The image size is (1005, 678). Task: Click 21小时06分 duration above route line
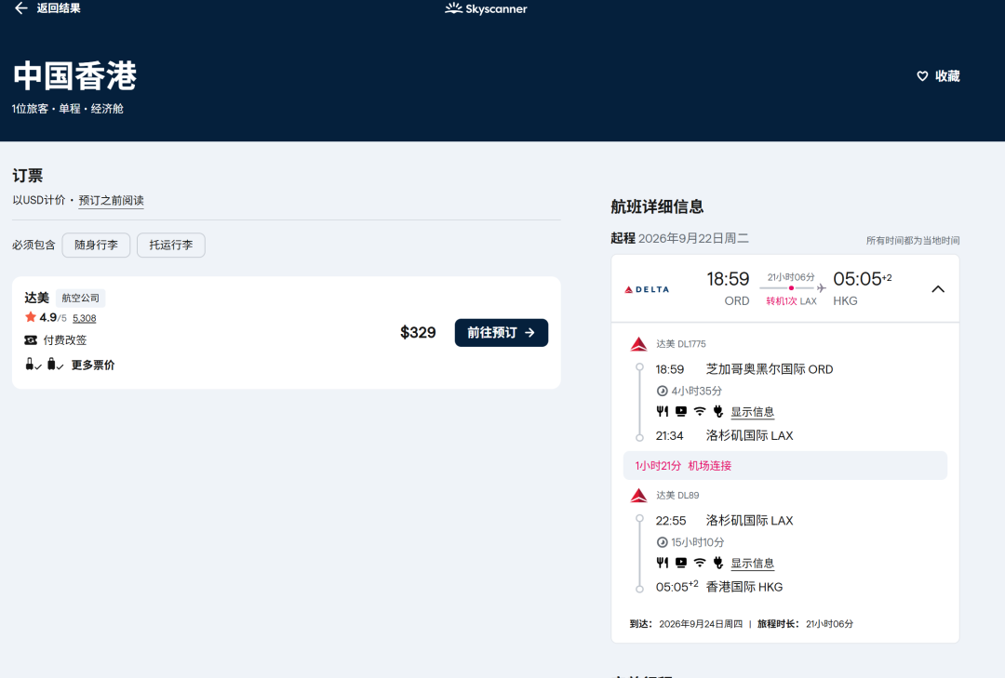point(791,277)
